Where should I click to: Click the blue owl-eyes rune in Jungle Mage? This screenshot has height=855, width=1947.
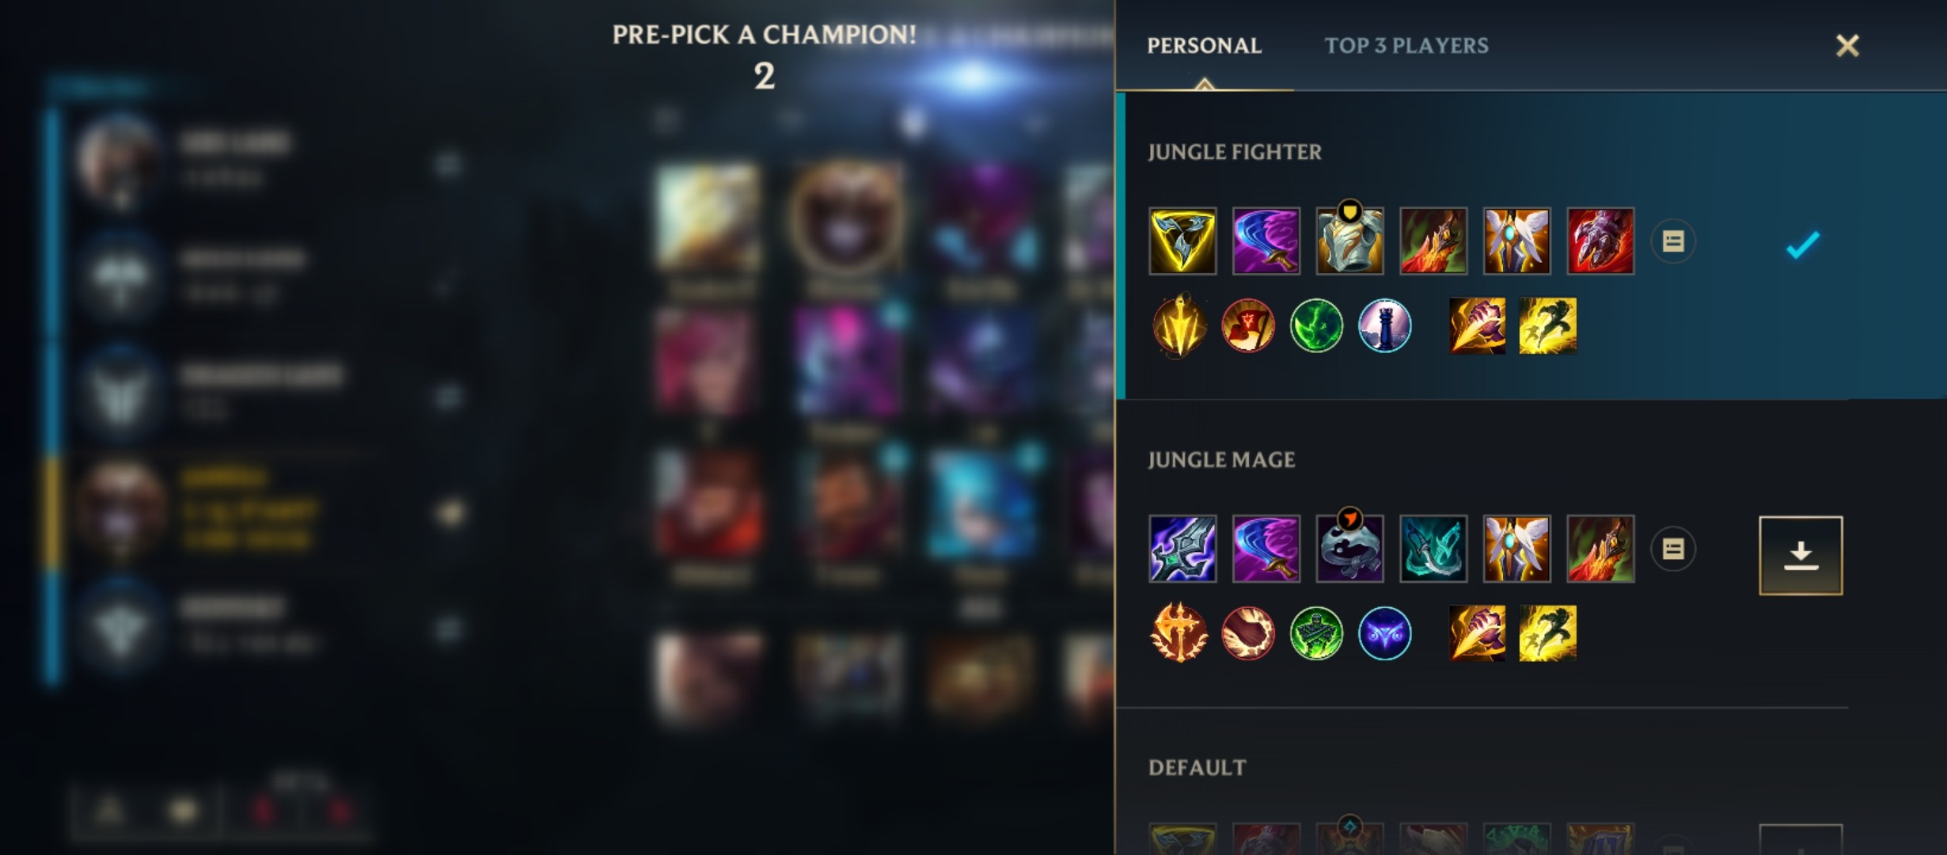[1384, 633]
